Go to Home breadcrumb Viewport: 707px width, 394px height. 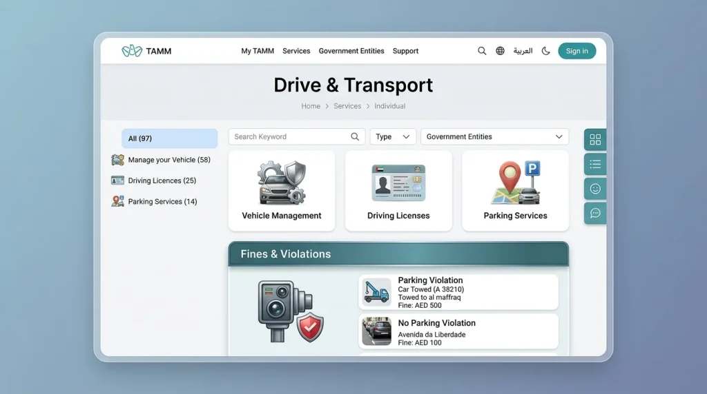[x=311, y=106]
